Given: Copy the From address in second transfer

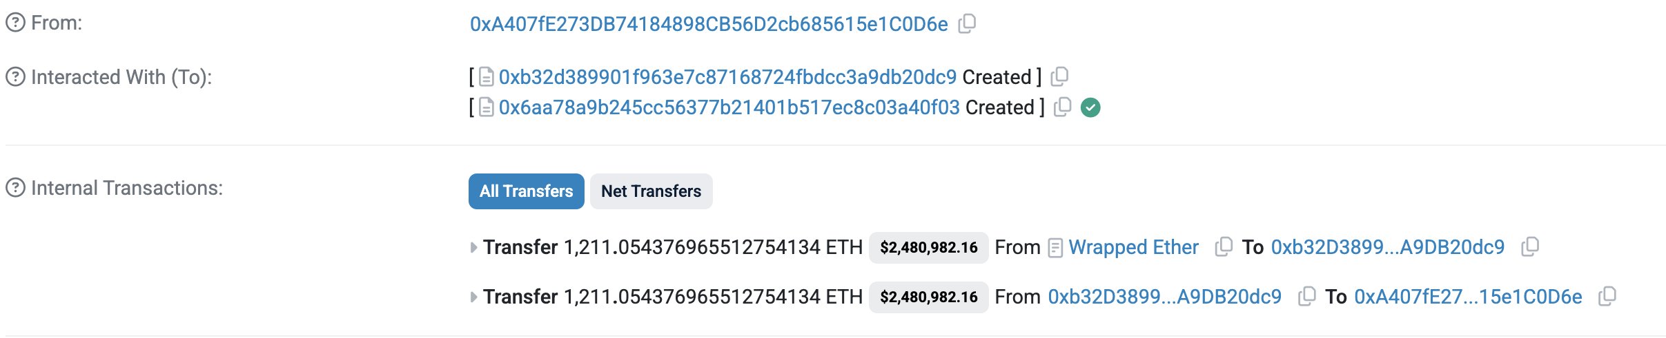Looking at the screenshot, I should [x=1306, y=296].
